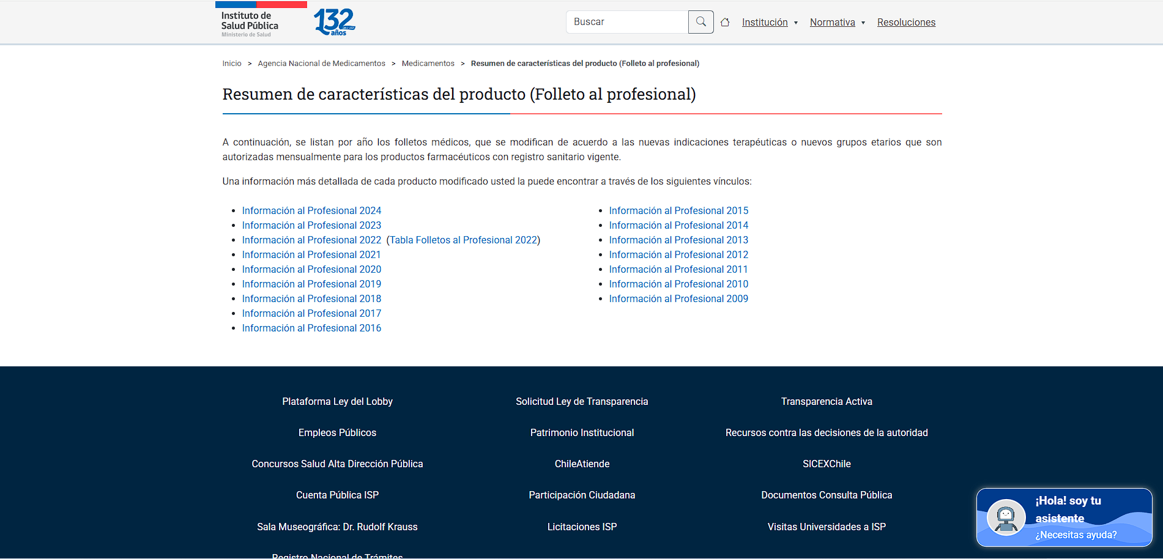The width and height of the screenshot is (1163, 559).
Task: Open the Resoluciones menu item
Action: (906, 23)
